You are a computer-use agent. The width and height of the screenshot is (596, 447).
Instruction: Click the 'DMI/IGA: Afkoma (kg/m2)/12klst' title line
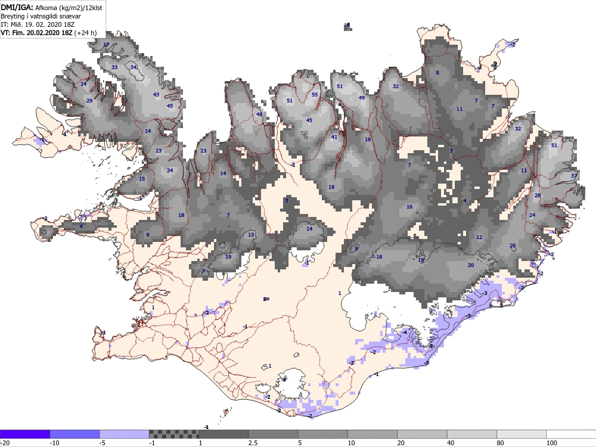point(52,7)
